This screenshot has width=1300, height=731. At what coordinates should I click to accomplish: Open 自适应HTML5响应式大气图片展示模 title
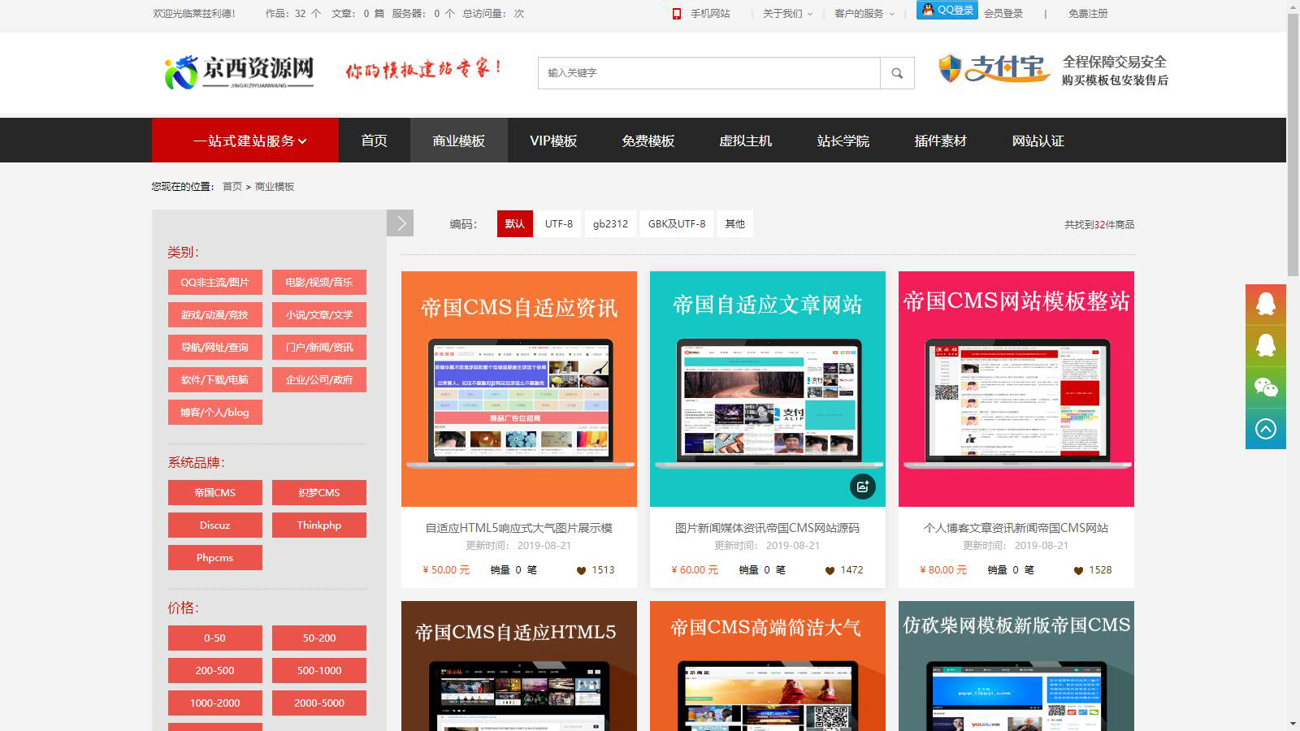(519, 528)
